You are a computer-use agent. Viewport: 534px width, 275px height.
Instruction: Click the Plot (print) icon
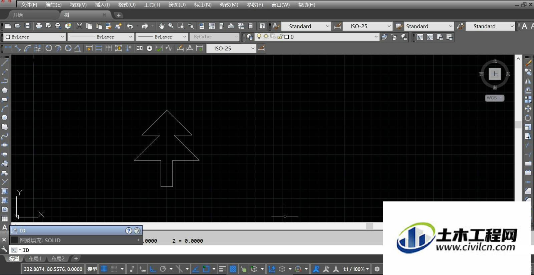(39, 26)
